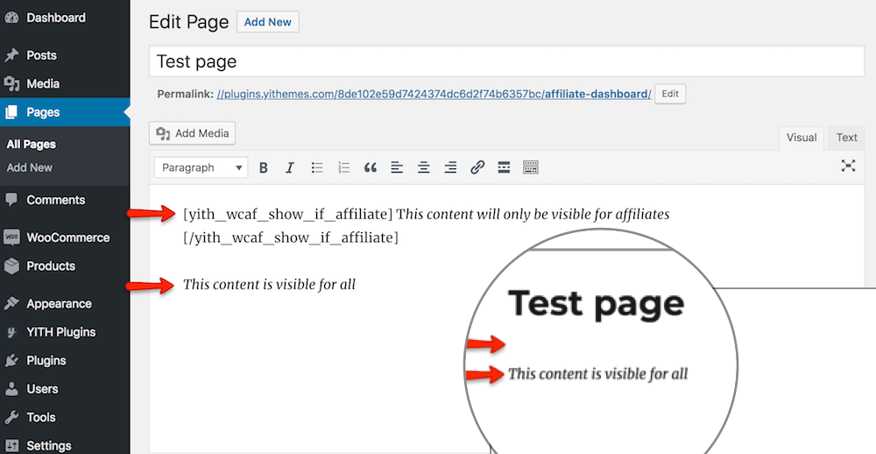Toggle bold formatting in editor toolbar
The height and width of the screenshot is (454, 876).
(264, 167)
